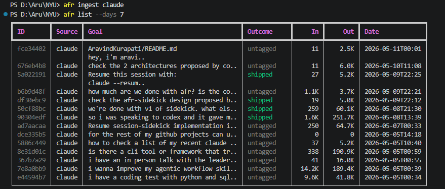This screenshot has height=189, width=445.
Task: Click session ID 676eb4b8
Action: click(x=31, y=66)
